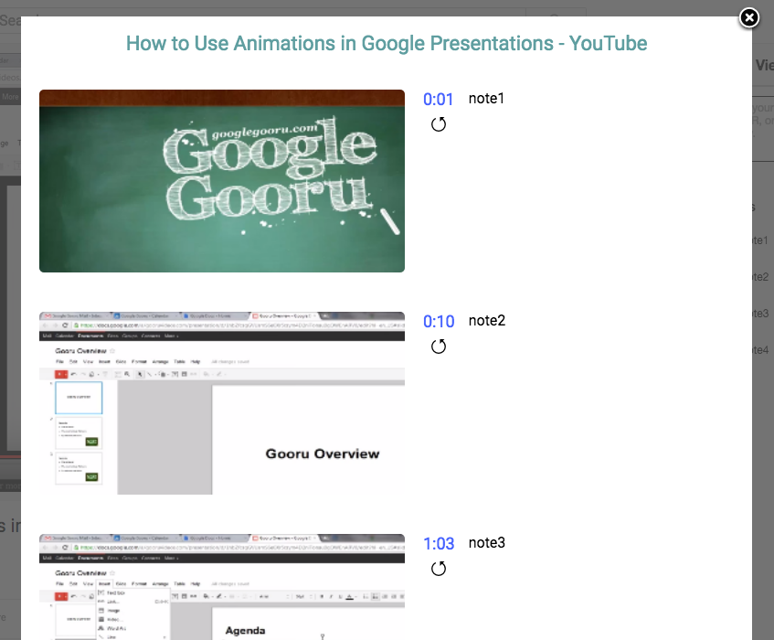Close the video notes popup
This screenshot has width=774, height=640.
tap(748, 18)
